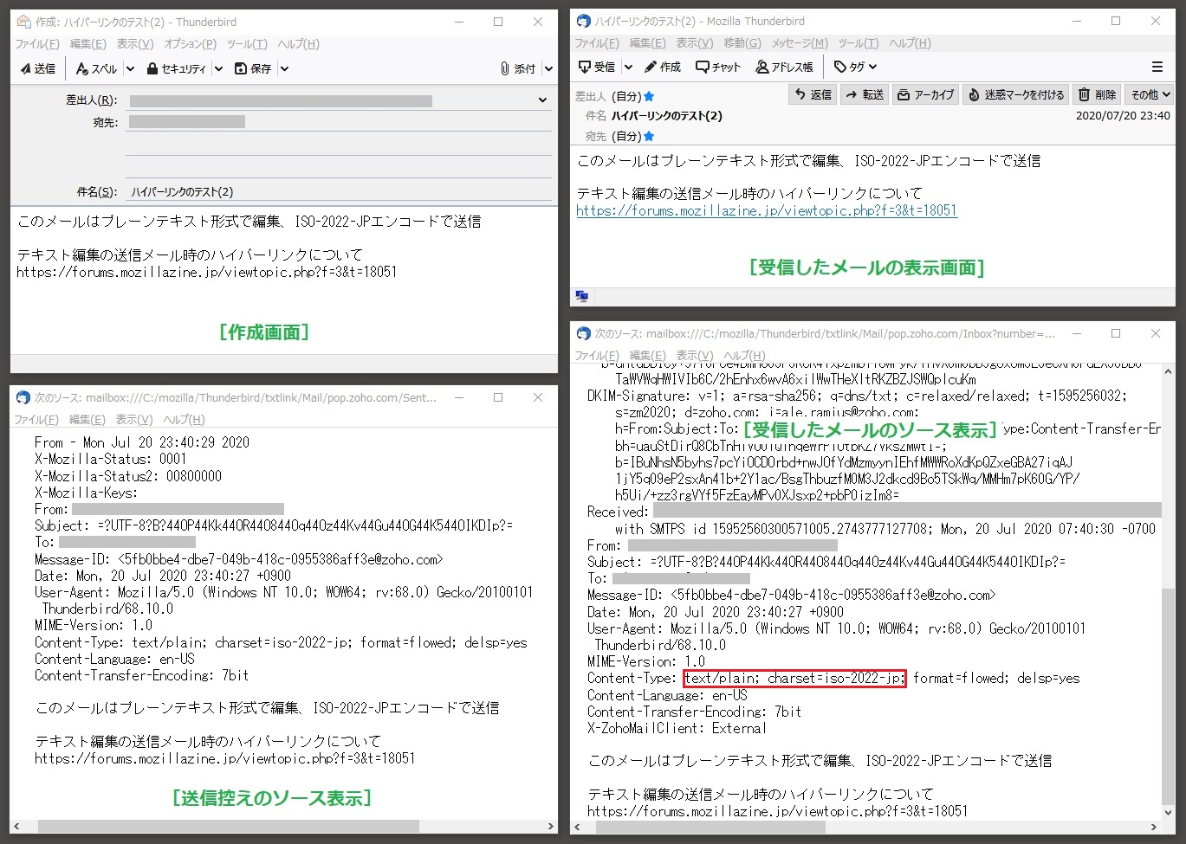This screenshot has width=1186, height=844.
Task: Click the 保存 save icon in compose window
Action: point(241,68)
